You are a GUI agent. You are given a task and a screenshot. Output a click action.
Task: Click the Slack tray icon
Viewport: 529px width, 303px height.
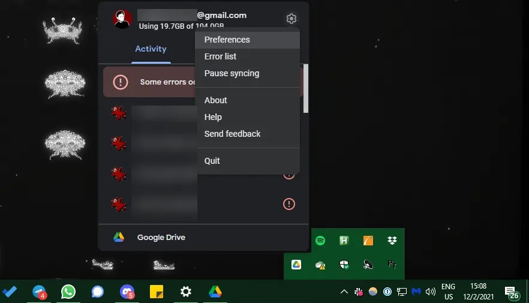coord(358,292)
